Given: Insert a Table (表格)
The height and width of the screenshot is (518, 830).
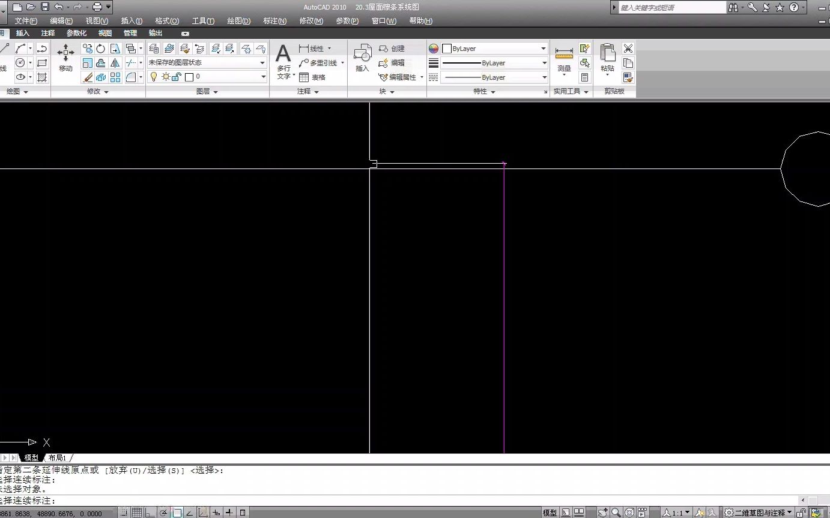Looking at the screenshot, I should coord(310,77).
